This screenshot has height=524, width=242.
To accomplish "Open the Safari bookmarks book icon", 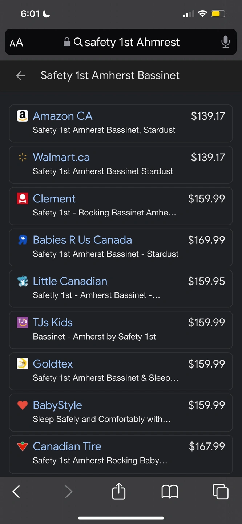I will click(x=170, y=492).
